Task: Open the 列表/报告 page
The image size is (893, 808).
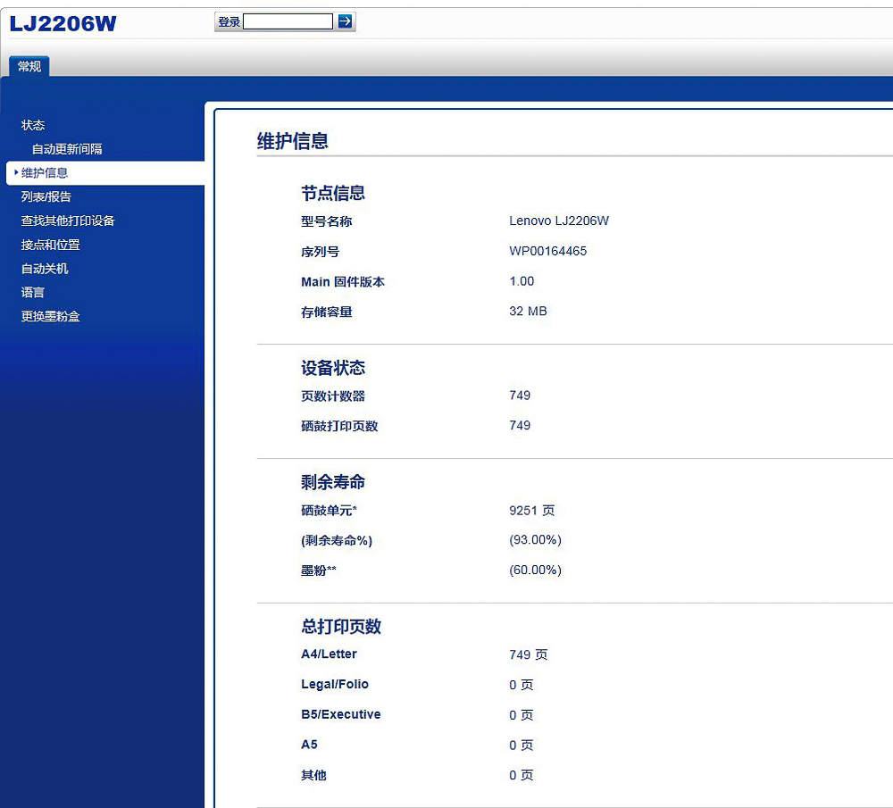Action: click(x=46, y=196)
